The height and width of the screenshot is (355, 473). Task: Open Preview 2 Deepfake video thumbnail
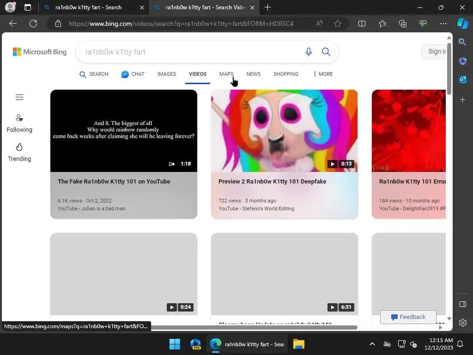coord(285,131)
